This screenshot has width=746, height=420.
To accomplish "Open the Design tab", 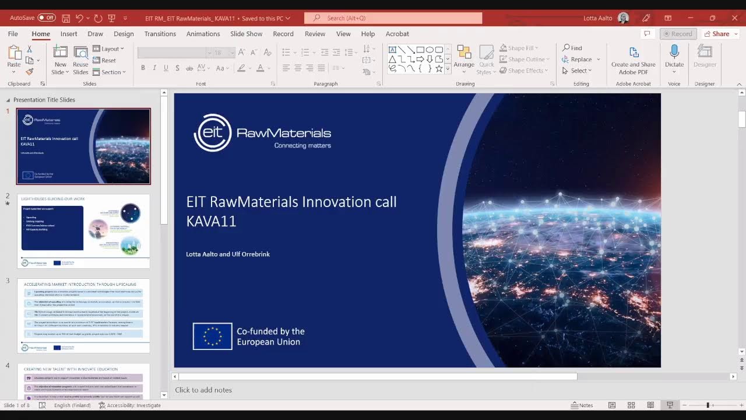I will tap(124, 34).
